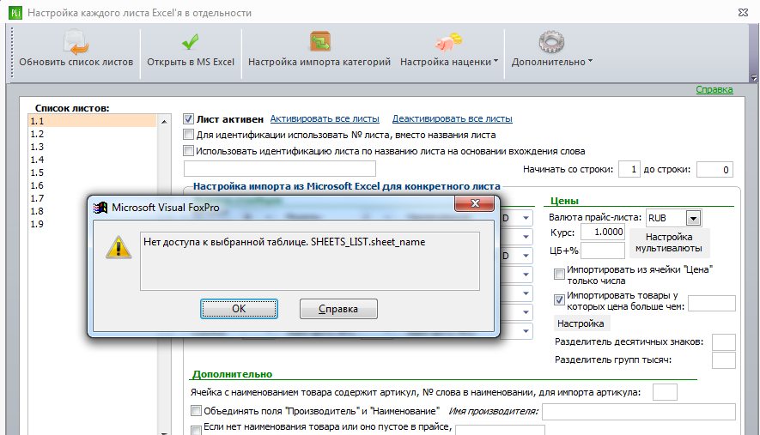
Task: Select sheet 1.7 in the list
Action: coord(92,198)
